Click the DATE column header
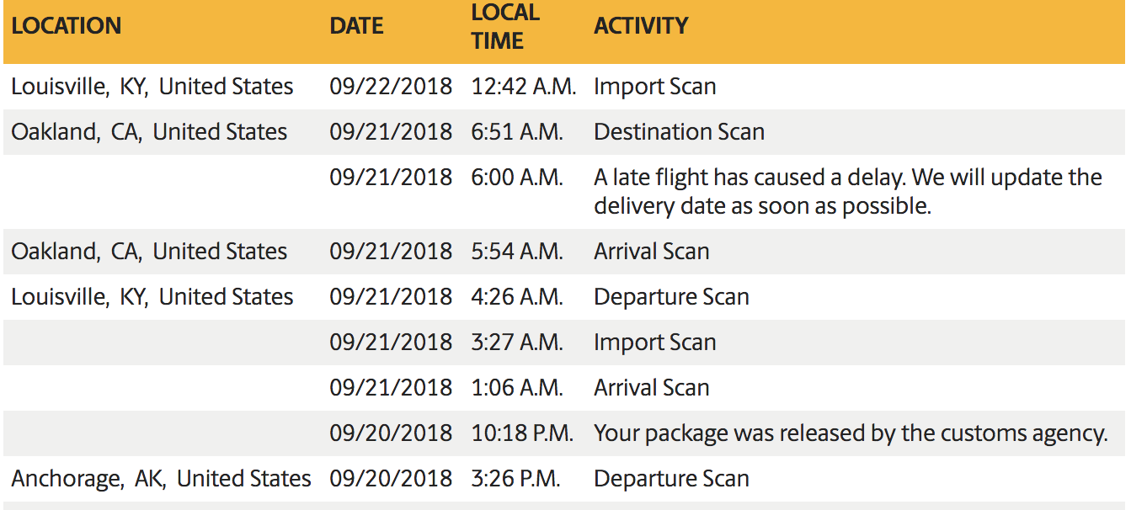 point(356,26)
